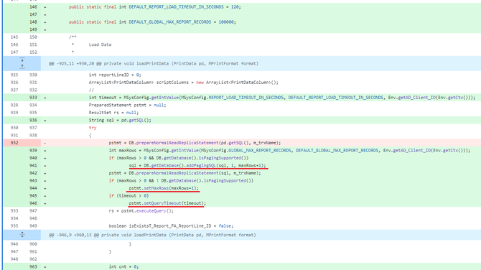Click line 'int reportLineID = 0;'
The width and height of the screenshot is (481, 270).
115,75
